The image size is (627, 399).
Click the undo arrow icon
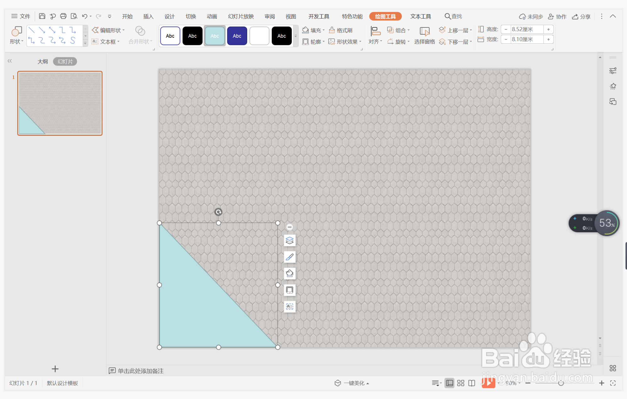pos(84,16)
